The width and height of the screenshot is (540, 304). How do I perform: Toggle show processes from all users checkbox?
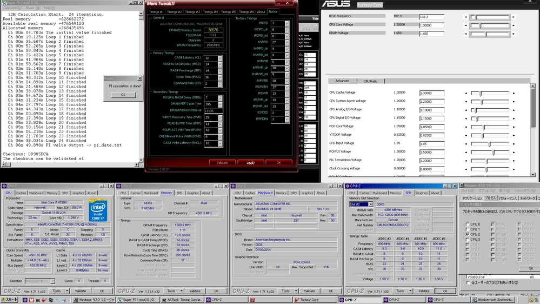(468, 282)
